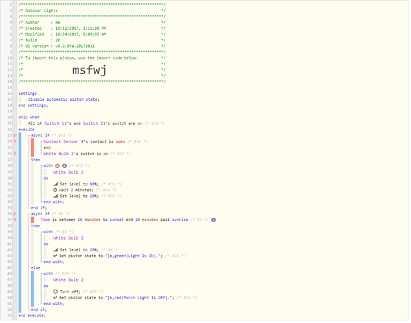Image resolution: width=411 pixels, height=323 pixels.
Task: Click the second 'async if' statement, #1
Action: (40, 214)
